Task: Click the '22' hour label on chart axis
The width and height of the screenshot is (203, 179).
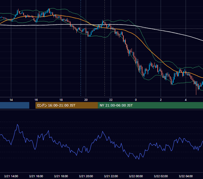Action: tap(111, 100)
